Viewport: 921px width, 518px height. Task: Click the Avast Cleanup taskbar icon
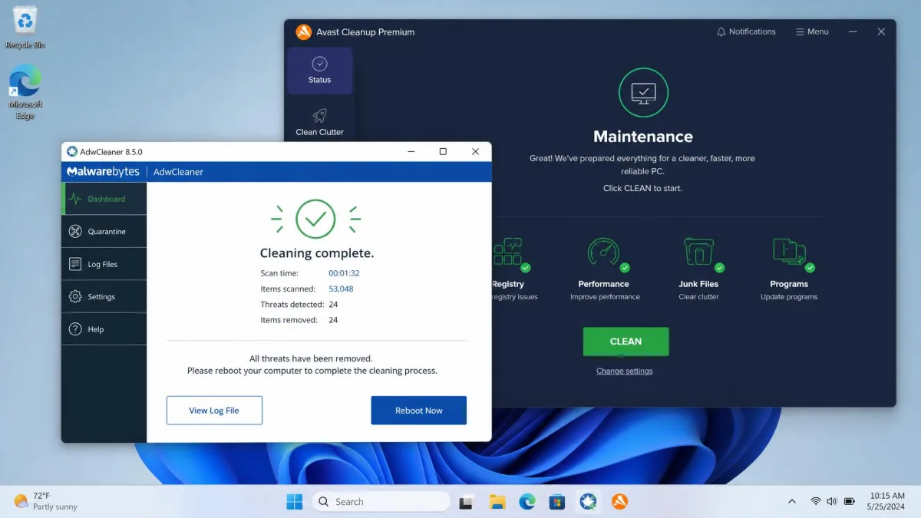click(620, 502)
